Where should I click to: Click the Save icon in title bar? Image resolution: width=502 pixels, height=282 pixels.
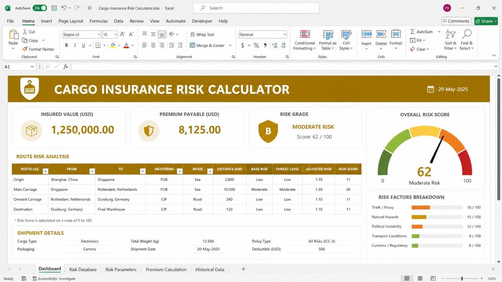54,8
